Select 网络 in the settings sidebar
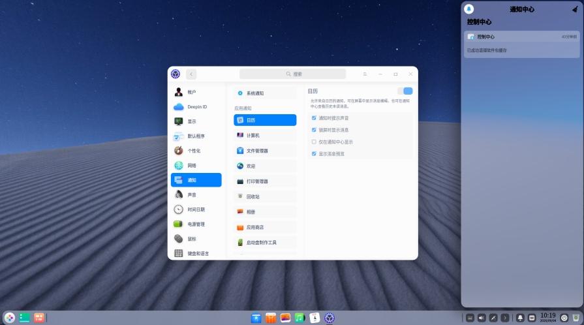This screenshot has height=325, width=584. [196, 166]
